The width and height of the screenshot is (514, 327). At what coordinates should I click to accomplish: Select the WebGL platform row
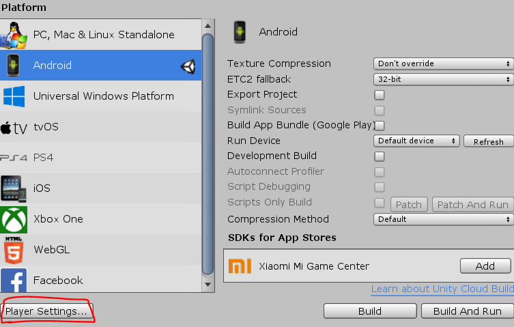100,250
